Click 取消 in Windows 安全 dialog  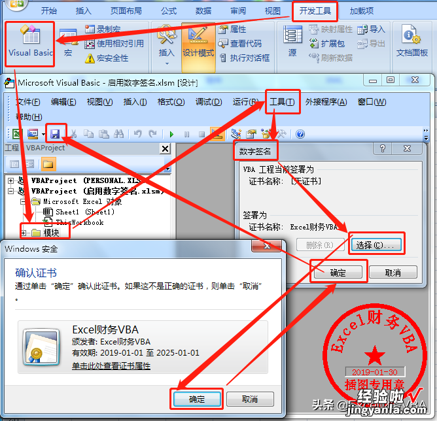tap(250, 399)
